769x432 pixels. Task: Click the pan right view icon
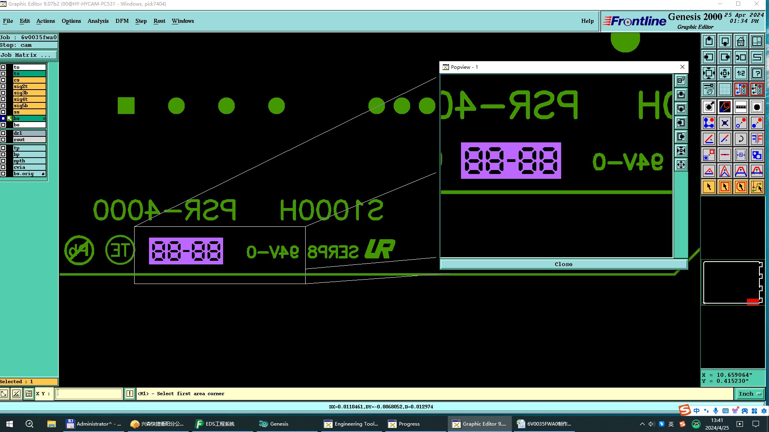click(x=725, y=57)
